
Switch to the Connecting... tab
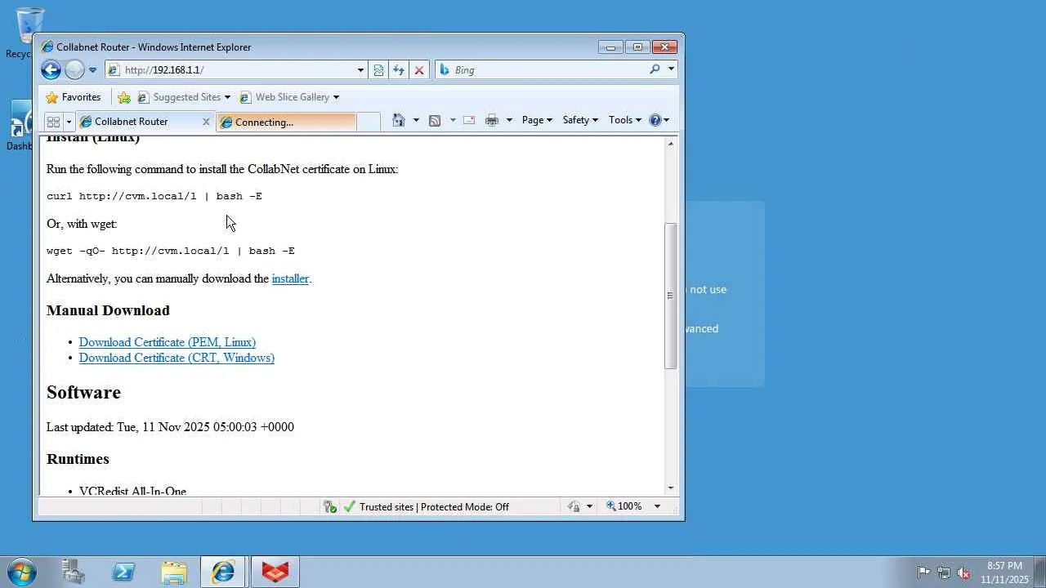tap(286, 122)
